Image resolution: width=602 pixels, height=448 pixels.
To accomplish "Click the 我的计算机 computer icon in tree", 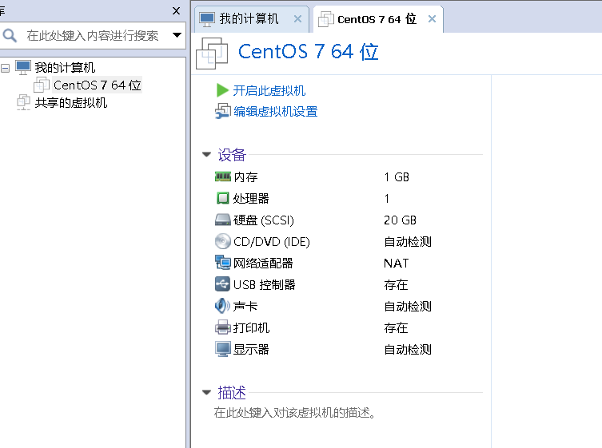I will (x=23, y=67).
